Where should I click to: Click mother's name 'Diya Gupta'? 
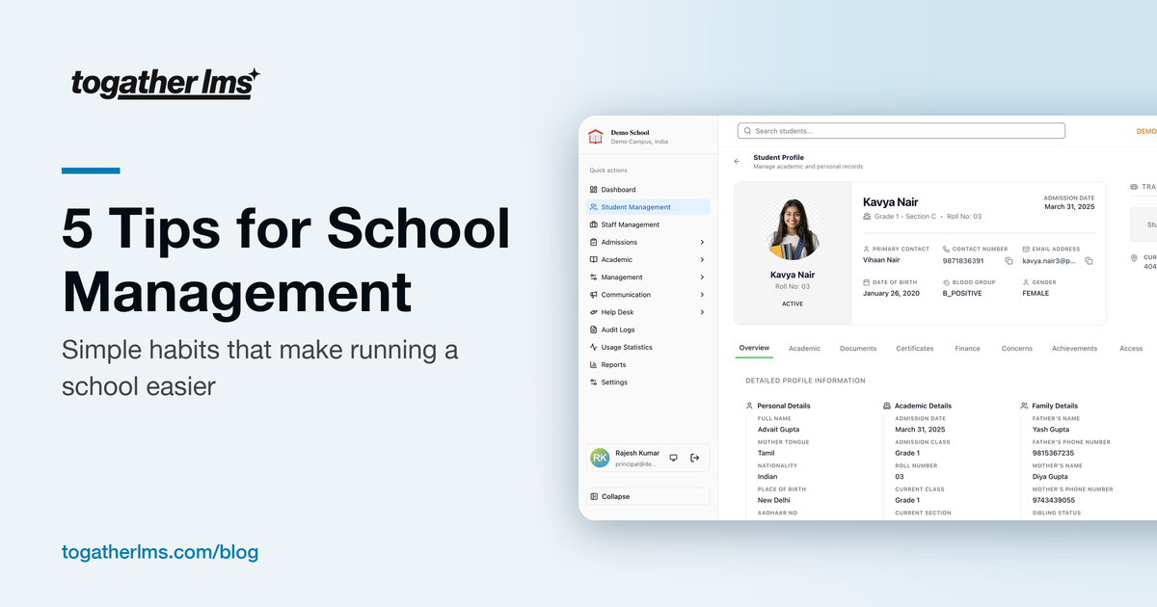(x=1050, y=477)
